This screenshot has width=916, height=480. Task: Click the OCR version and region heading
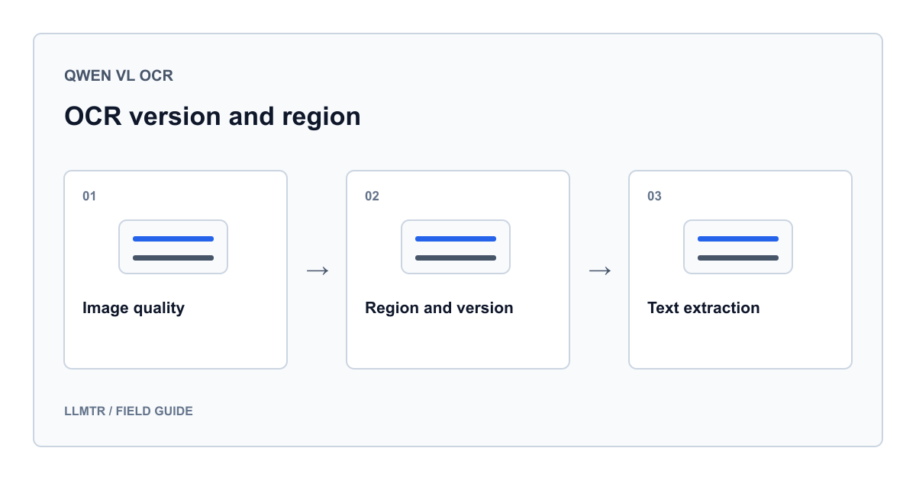point(212,117)
